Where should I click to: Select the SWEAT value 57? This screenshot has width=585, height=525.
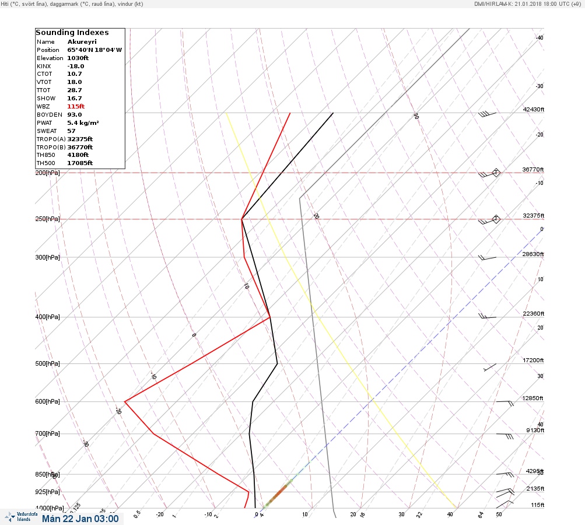(x=71, y=131)
